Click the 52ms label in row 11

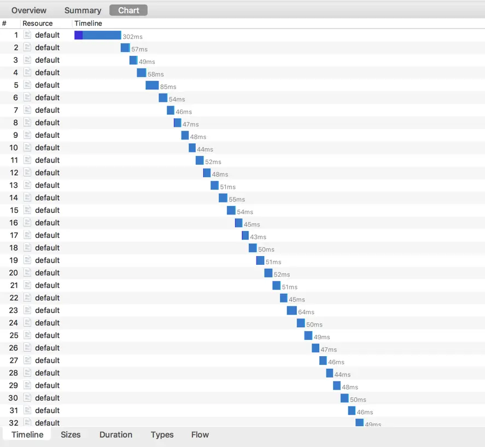[x=213, y=162]
